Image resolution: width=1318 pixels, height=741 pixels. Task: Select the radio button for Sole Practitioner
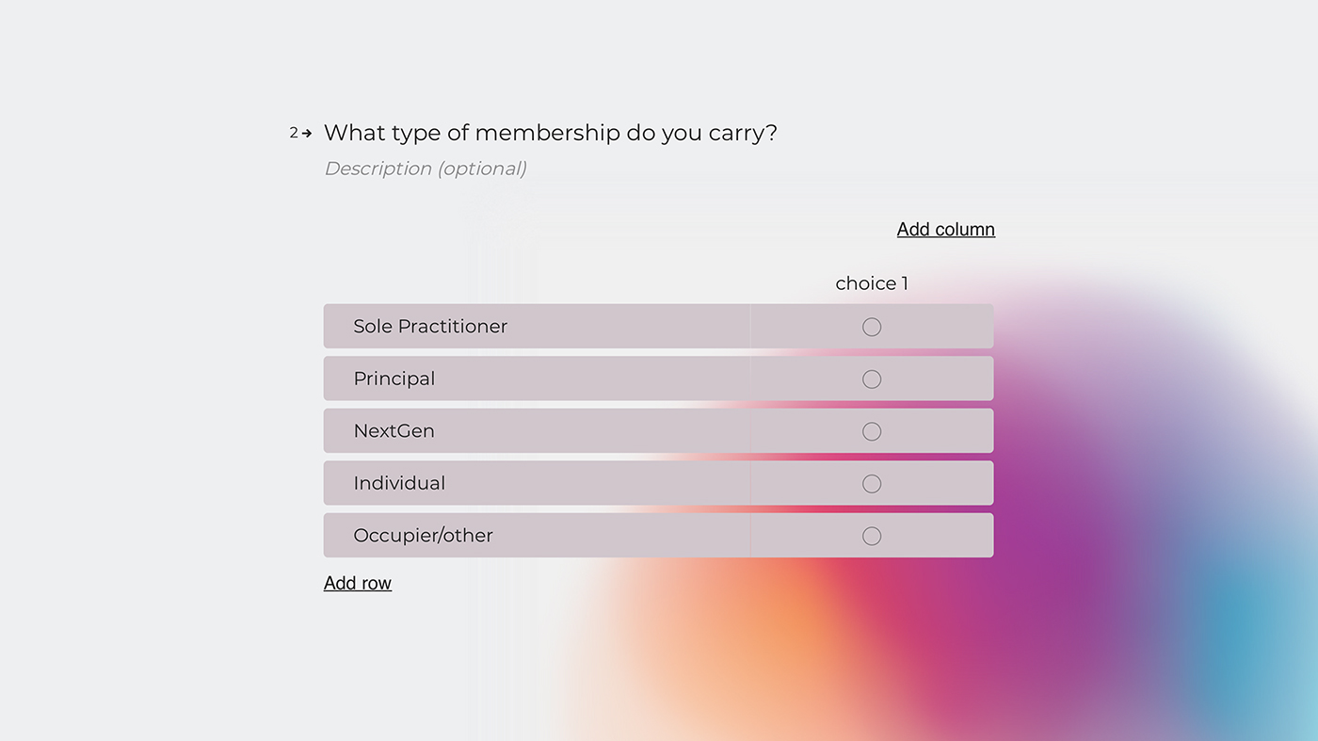(x=872, y=326)
